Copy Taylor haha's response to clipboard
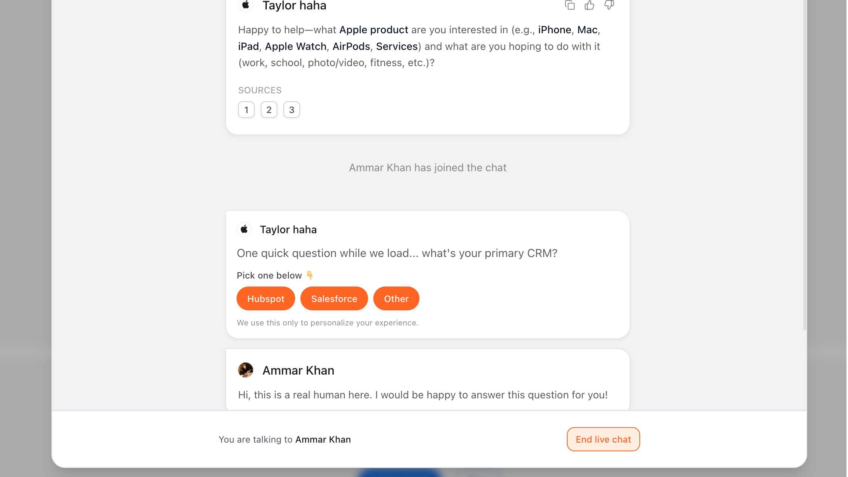Viewport: 848px width, 477px height. tap(570, 5)
